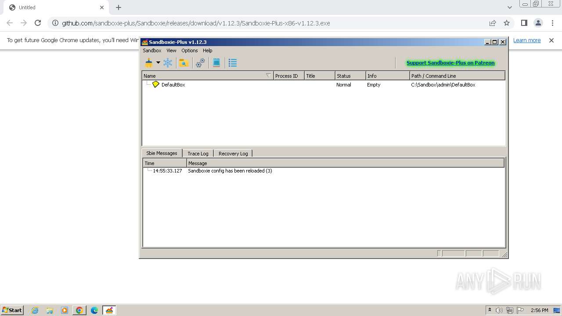Click Learn more in Chrome update bar
562x316 pixels.
[x=527, y=40]
